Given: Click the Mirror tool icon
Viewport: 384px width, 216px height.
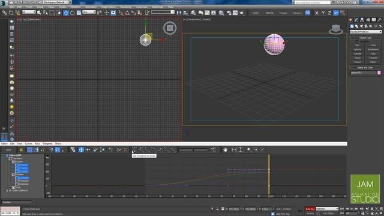Looking at the screenshot, I should (179, 13).
